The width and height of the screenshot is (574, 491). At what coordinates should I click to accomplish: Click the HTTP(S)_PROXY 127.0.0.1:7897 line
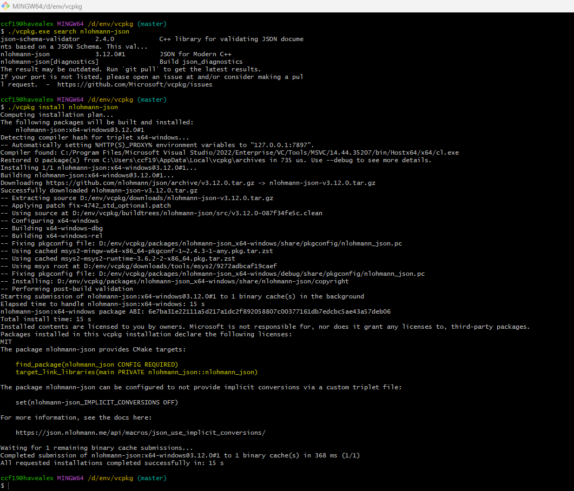[x=157, y=145]
